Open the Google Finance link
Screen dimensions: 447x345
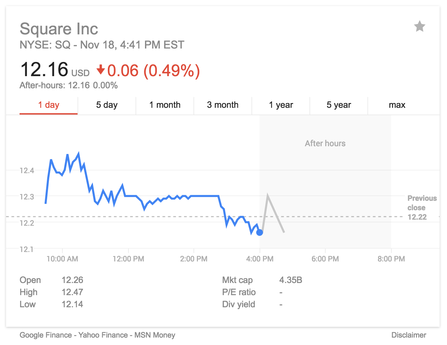click(46, 335)
